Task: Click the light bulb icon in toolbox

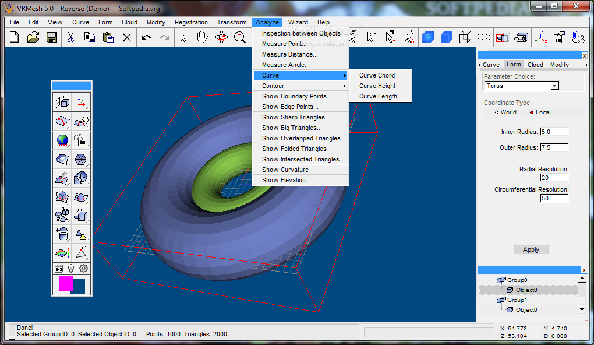Action: [71, 269]
